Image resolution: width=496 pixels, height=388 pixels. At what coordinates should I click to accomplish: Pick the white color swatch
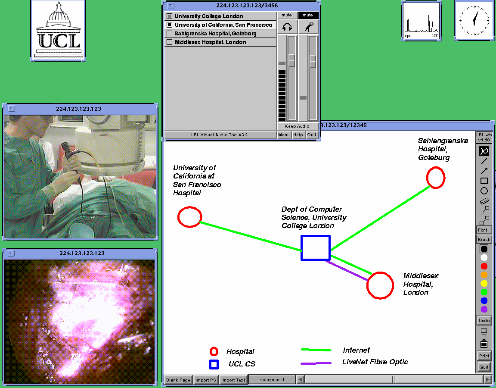pyautogui.click(x=484, y=257)
